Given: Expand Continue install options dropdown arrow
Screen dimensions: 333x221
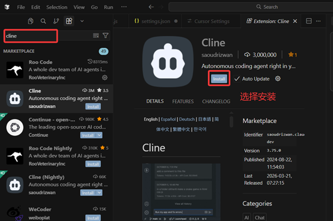Looking at the screenshot, I should [99, 135].
